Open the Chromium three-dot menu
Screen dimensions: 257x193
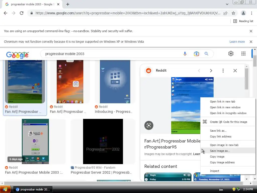pos(251,13)
